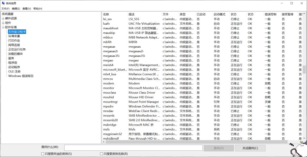The width and height of the screenshot is (307, 157).
Task: Select the megasas35i driver name
Action: [111, 56]
